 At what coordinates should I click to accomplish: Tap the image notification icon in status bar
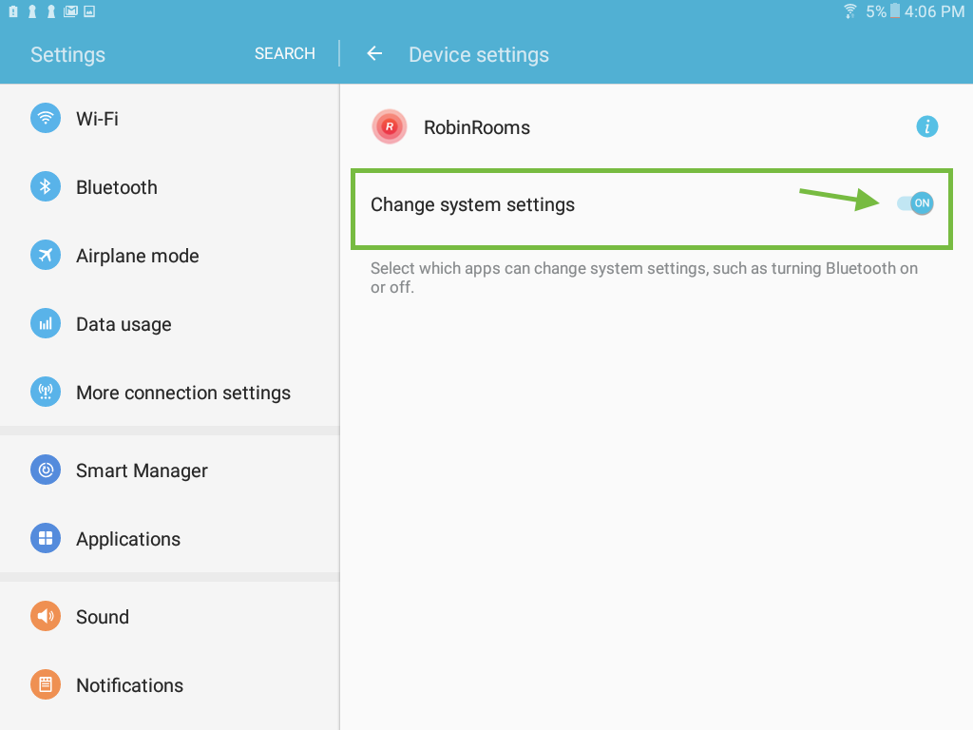(89, 11)
